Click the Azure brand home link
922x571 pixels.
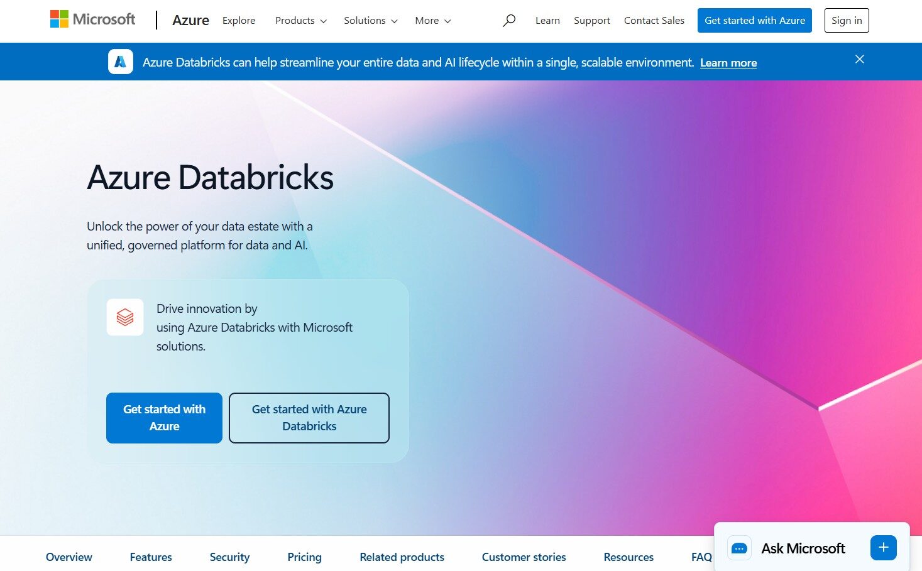(190, 21)
